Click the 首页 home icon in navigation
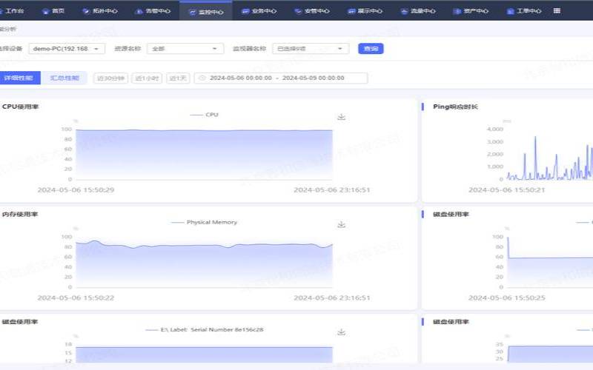 tap(45, 12)
